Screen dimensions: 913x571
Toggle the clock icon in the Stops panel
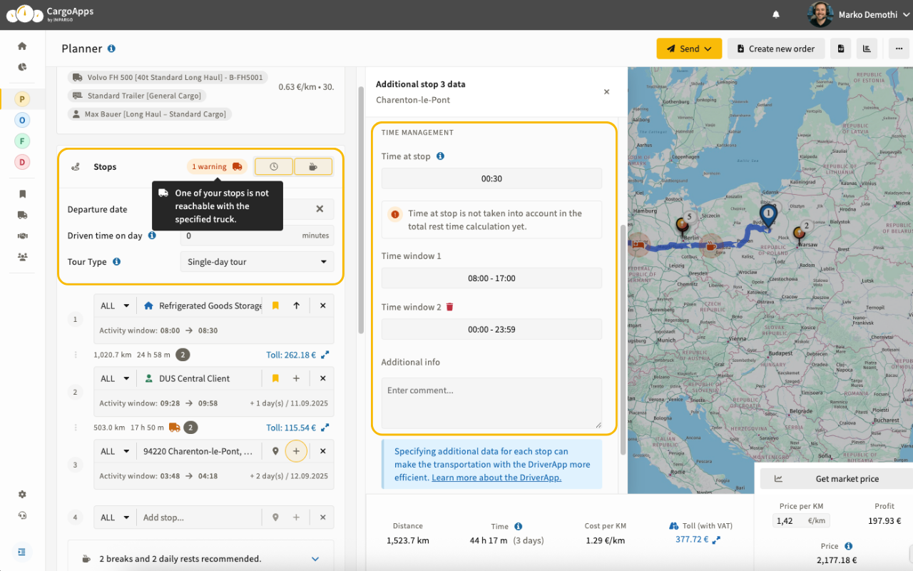[x=273, y=166]
